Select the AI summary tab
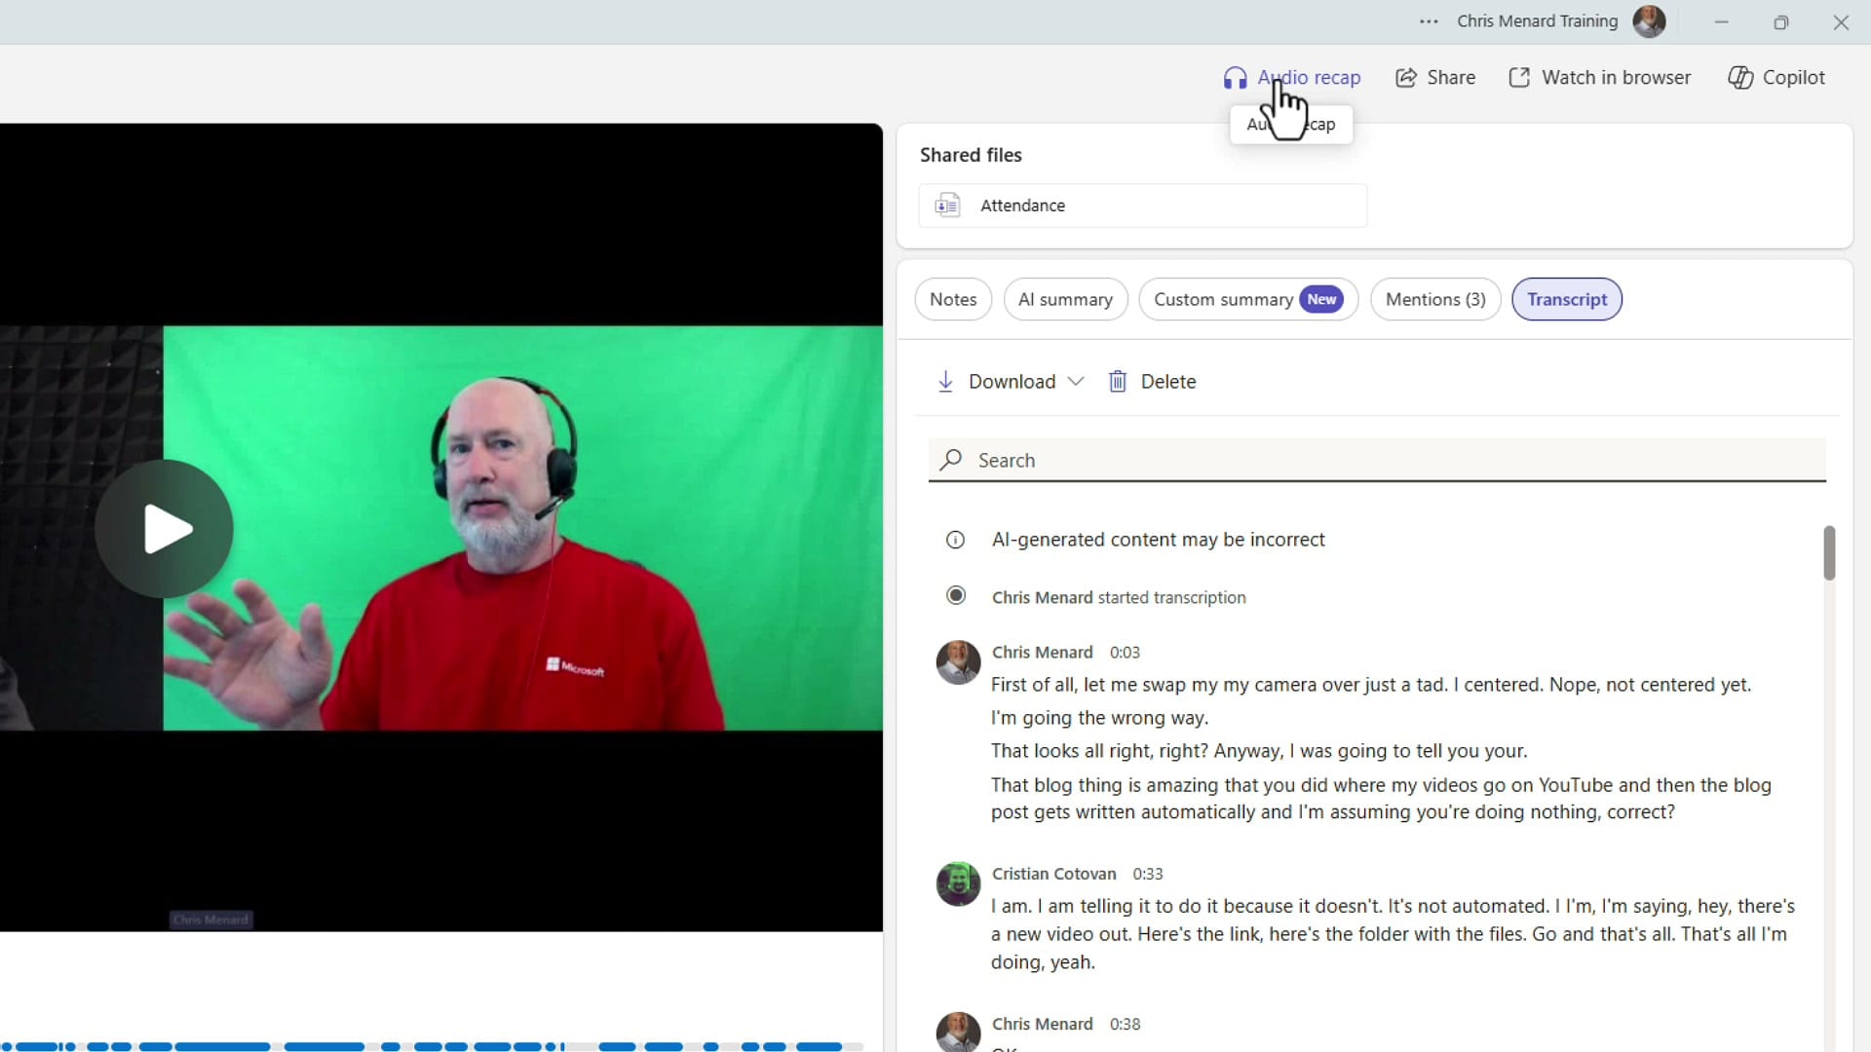The image size is (1871, 1052). [x=1065, y=299]
